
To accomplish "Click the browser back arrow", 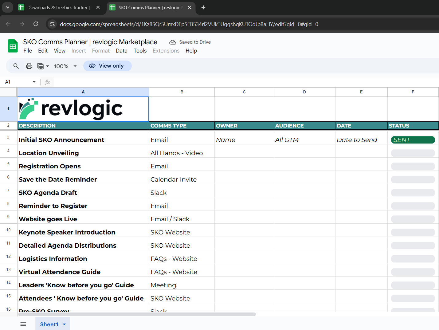I will point(8,24).
